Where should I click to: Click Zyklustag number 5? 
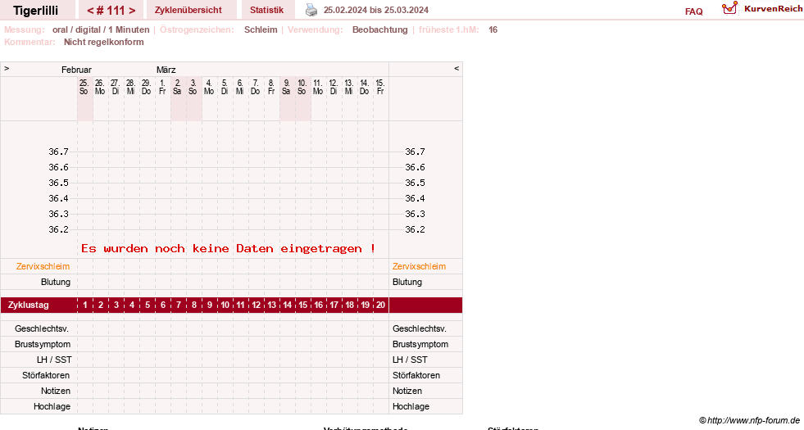148,305
